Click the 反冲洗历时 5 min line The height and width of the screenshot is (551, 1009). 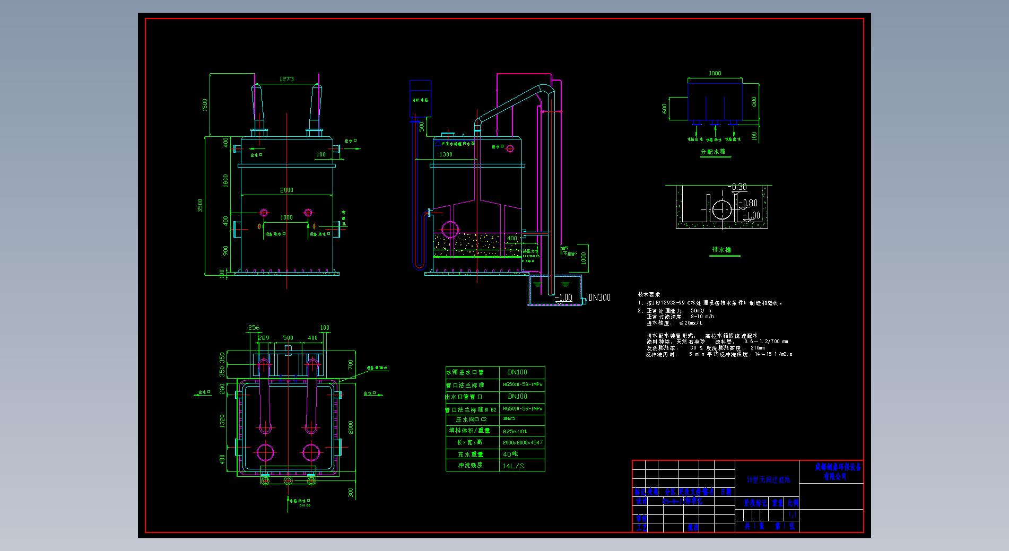click(x=719, y=354)
